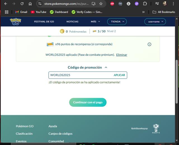Open Eventos footer link
The height and width of the screenshot is (145, 179).
click(x=21, y=141)
